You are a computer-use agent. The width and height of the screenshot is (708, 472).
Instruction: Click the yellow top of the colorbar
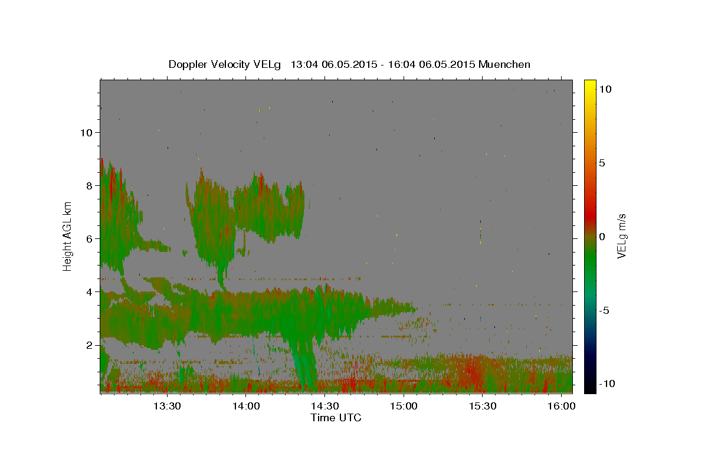[x=589, y=84]
